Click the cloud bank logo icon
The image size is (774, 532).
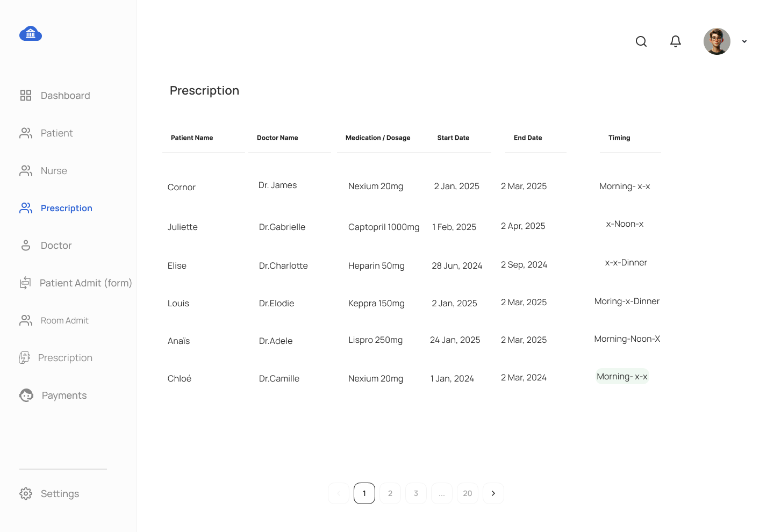(31, 34)
